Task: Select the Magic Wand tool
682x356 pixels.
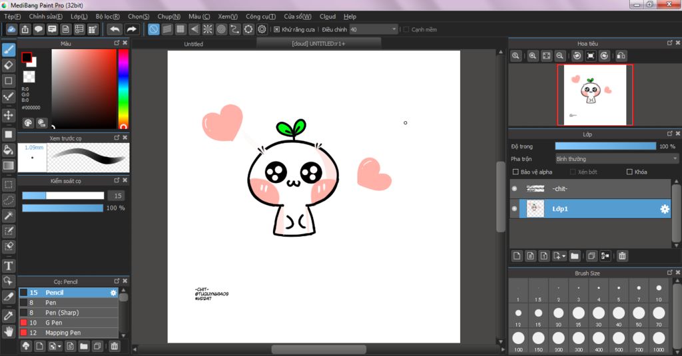Action: [9, 216]
